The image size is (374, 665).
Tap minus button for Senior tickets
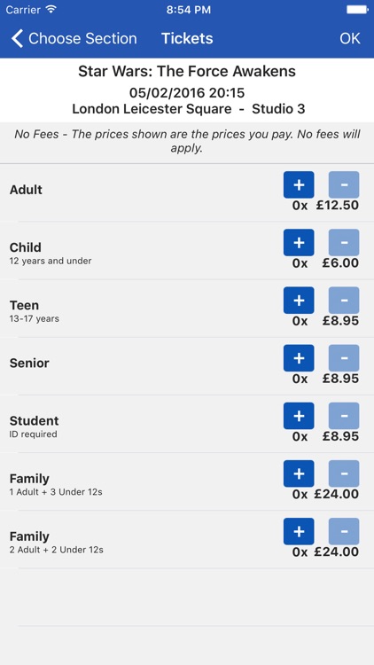(x=344, y=358)
